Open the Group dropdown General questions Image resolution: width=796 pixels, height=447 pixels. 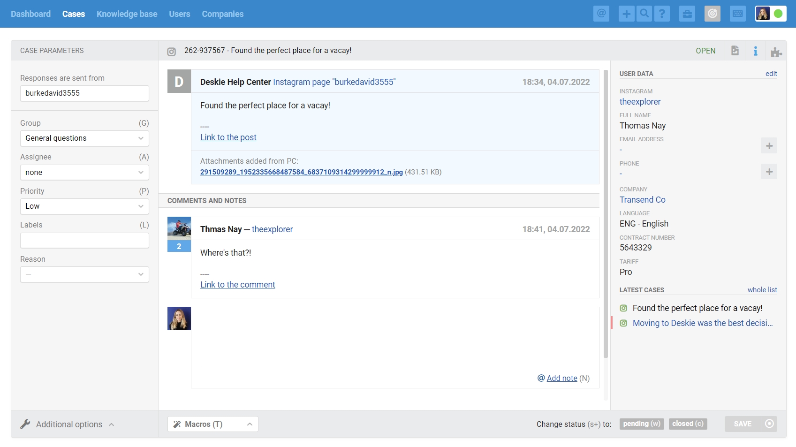point(84,138)
